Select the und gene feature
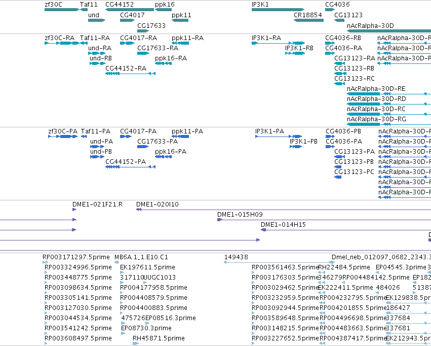The image size is (431, 346). pos(97,20)
